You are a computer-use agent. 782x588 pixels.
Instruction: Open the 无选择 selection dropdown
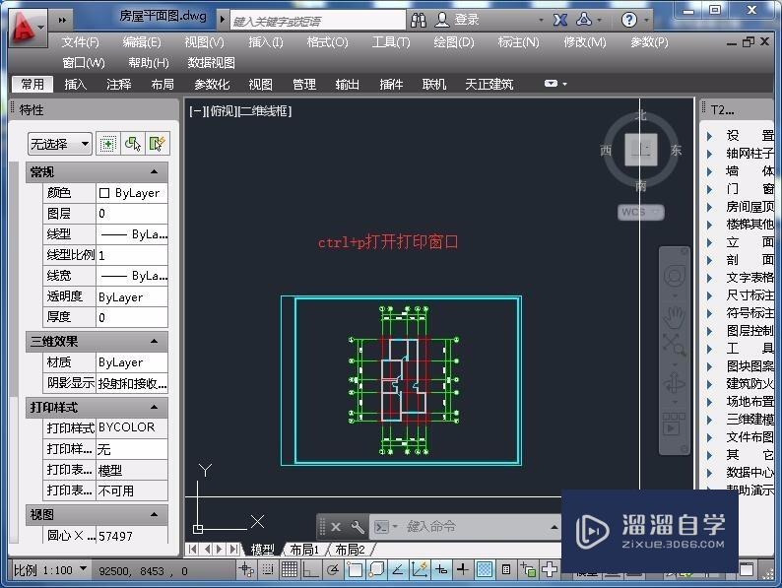pyautogui.click(x=60, y=144)
